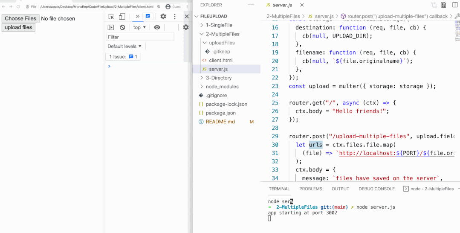Click the router.post callback breadcrumb
The height and width of the screenshot is (233, 460).
(x=394, y=16)
